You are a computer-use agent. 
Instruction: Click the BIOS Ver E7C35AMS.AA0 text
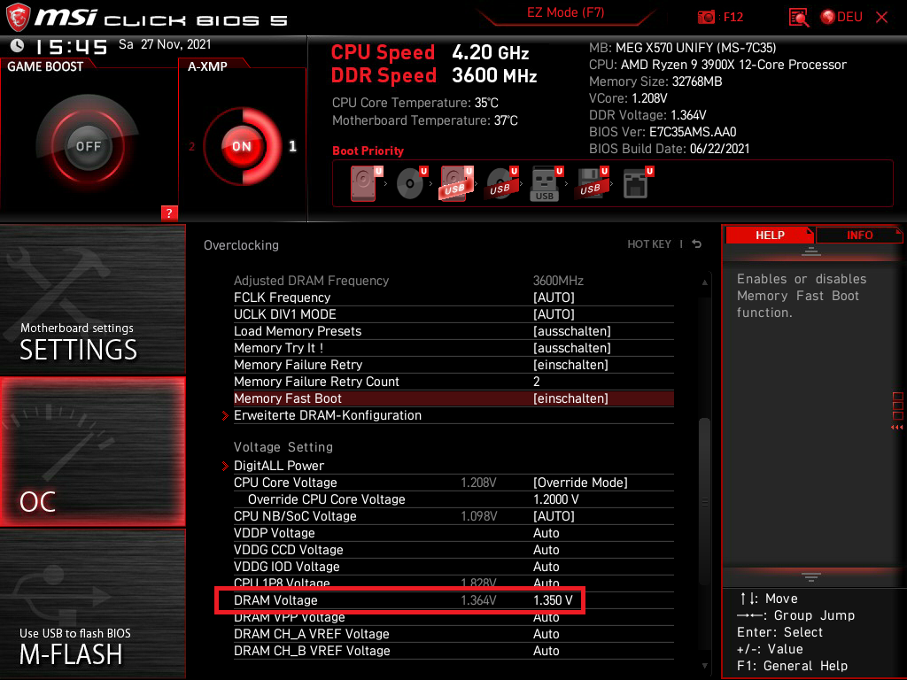[663, 132]
